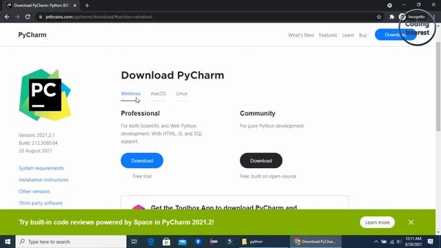Click the Build: 212.5080.64 text
Image resolution: width=441 pixels, height=248 pixels.
(38, 143)
